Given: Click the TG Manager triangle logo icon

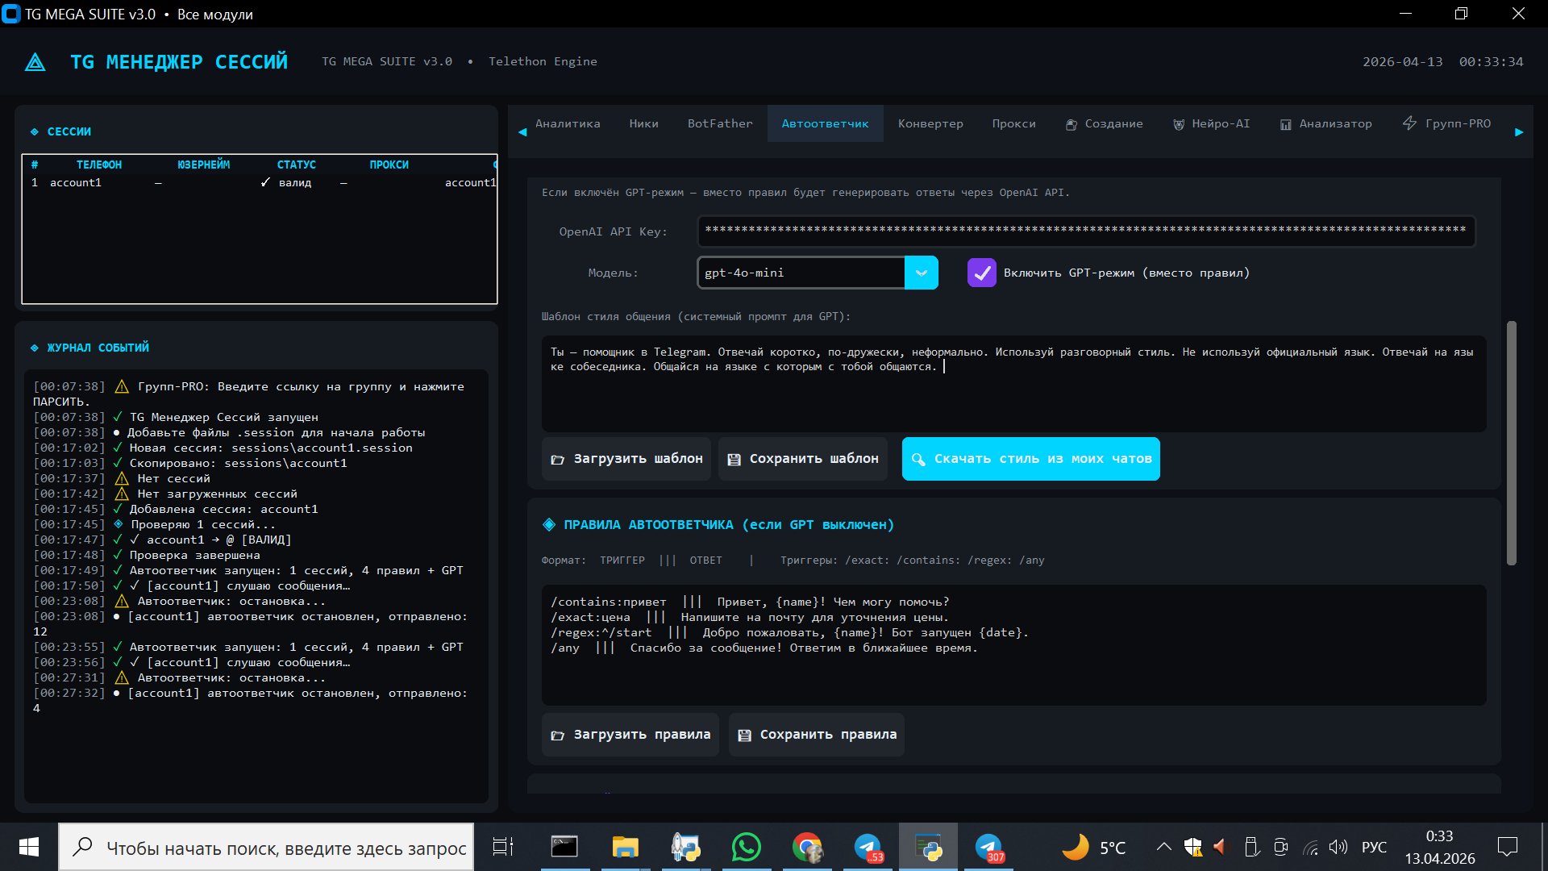Looking at the screenshot, I should [x=35, y=62].
